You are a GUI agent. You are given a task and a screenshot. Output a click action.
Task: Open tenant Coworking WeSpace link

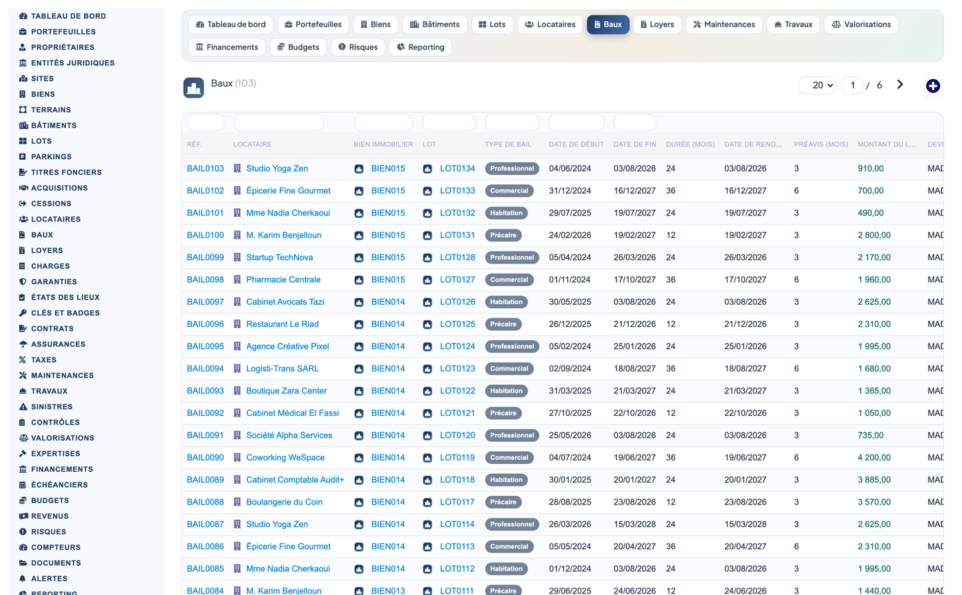coord(286,458)
